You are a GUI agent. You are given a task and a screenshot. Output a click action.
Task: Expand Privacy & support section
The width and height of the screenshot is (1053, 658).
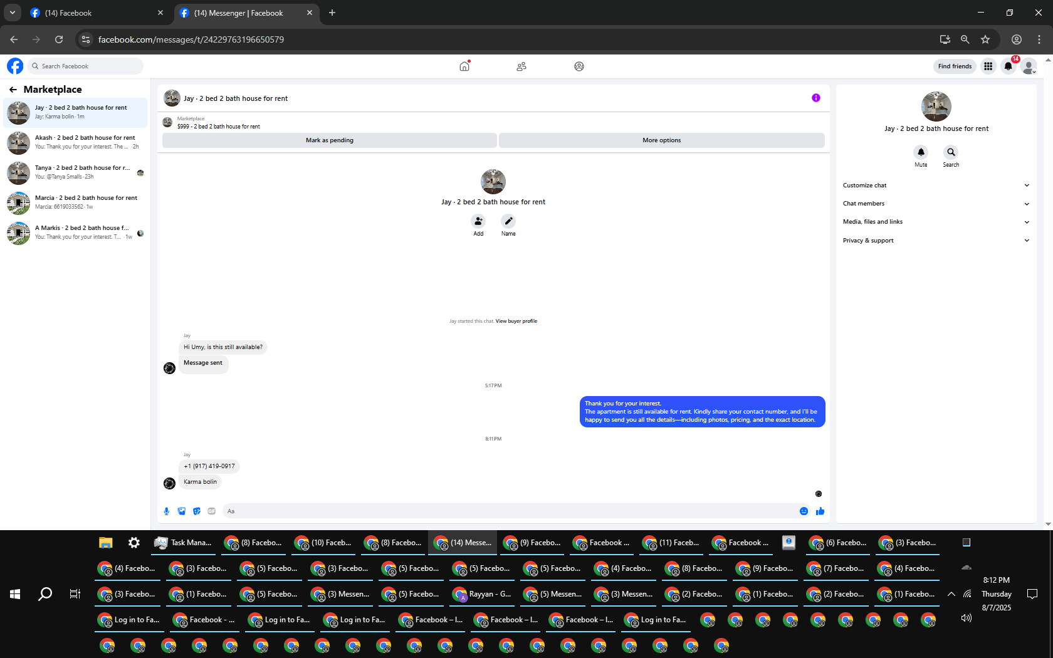click(x=936, y=241)
